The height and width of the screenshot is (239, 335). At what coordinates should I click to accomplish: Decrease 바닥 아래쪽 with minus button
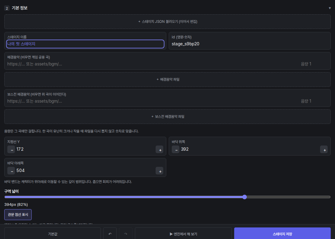pyautogui.click(x=11, y=171)
